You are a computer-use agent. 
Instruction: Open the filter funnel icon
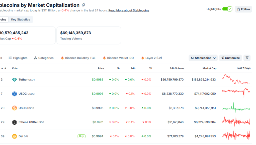point(247,58)
